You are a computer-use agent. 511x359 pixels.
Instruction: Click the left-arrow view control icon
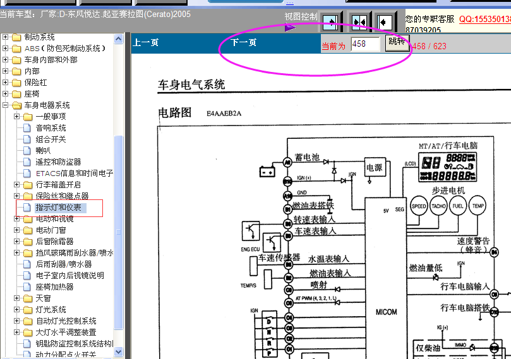pyautogui.click(x=385, y=23)
